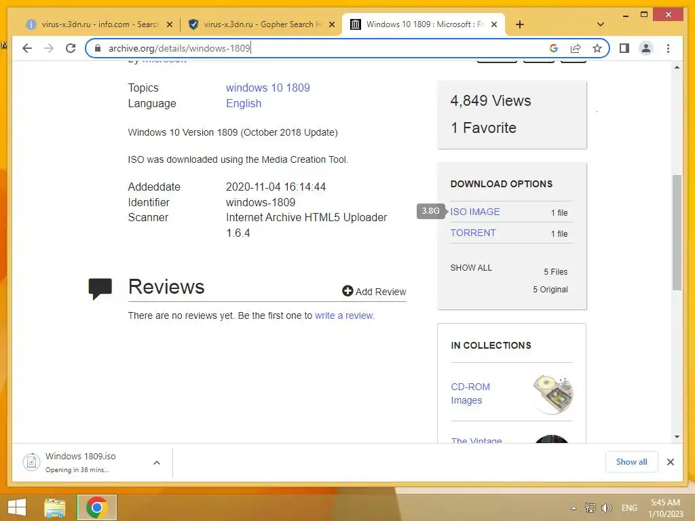Expand the download item options chevron
The image size is (695, 521).
click(x=157, y=463)
